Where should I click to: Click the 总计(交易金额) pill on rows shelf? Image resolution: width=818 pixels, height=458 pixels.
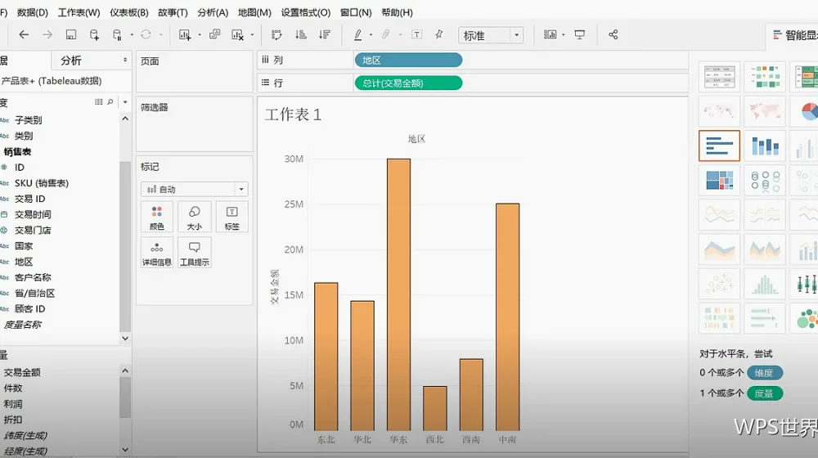(x=408, y=83)
